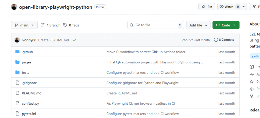The image size is (260, 118).
Task: Click the conftest.py file icon
Action: click(18, 104)
